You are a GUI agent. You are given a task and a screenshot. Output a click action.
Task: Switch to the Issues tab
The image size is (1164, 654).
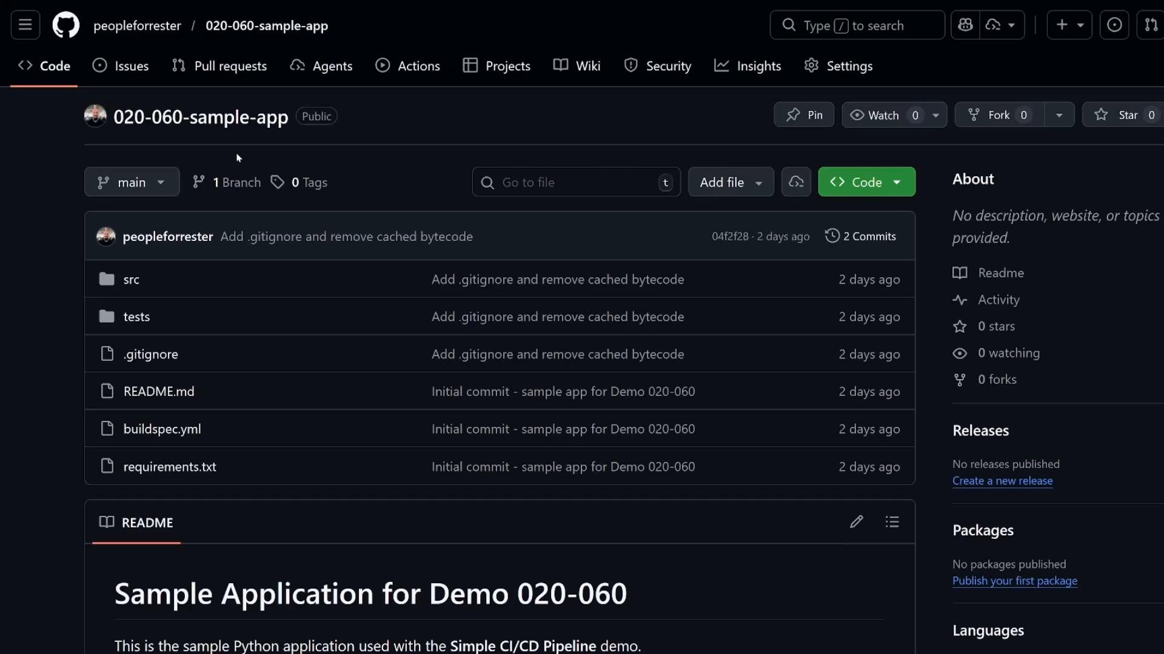[120, 65]
